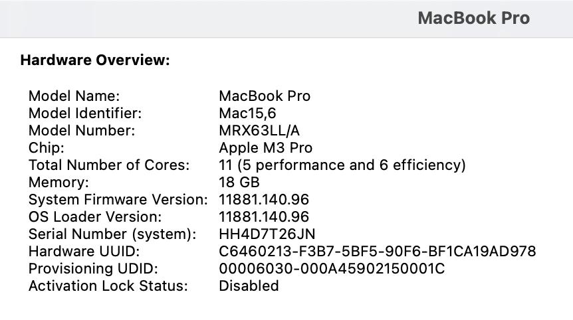Click the Serial Number (system) label

tap(112, 234)
